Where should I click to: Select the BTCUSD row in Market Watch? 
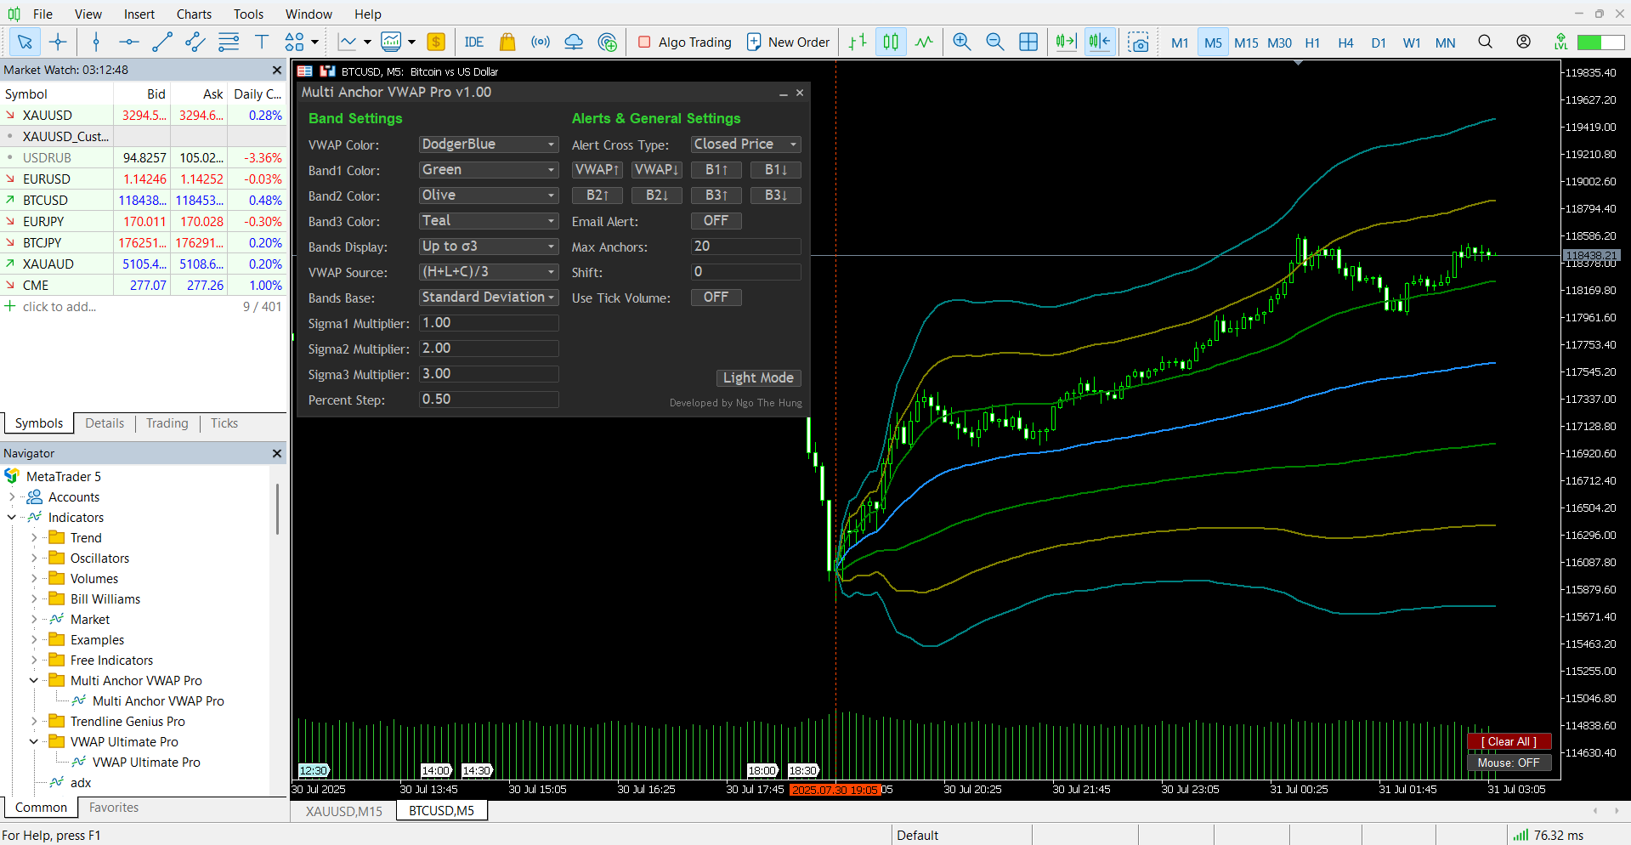point(143,201)
